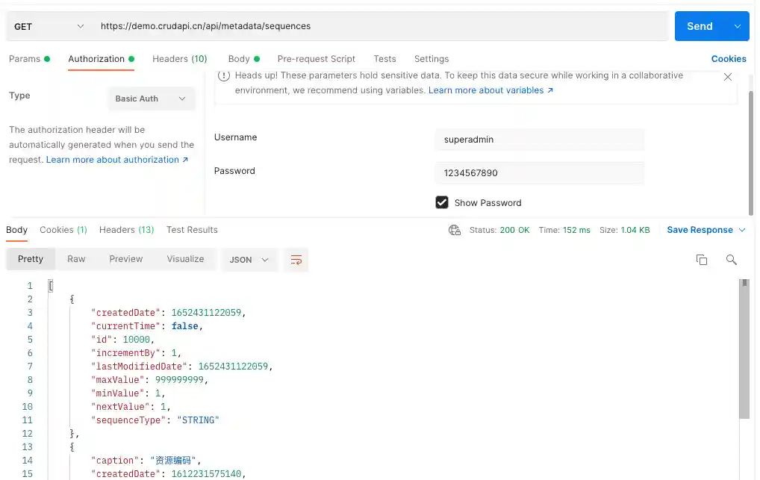
Task: Switch to the Preview view
Action: click(125, 259)
